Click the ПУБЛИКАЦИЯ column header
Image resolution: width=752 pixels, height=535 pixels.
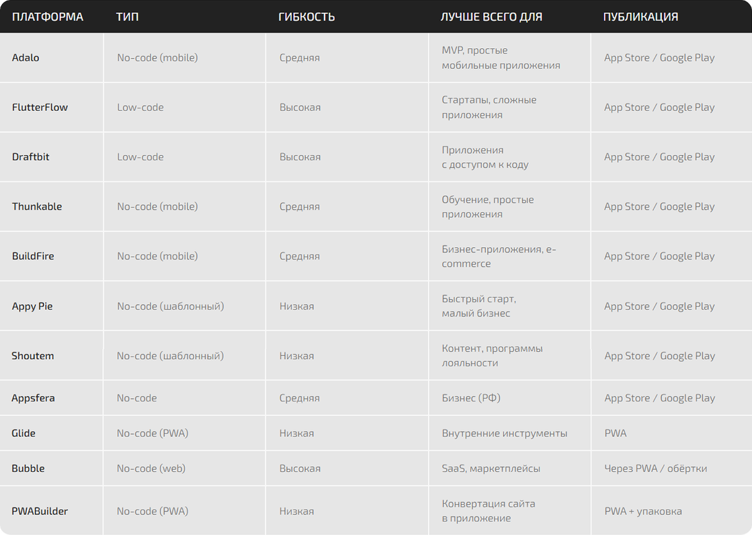click(x=640, y=17)
